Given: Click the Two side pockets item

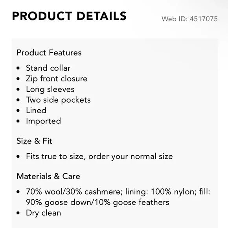Looking at the screenshot, I should pyautogui.click(x=58, y=100).
